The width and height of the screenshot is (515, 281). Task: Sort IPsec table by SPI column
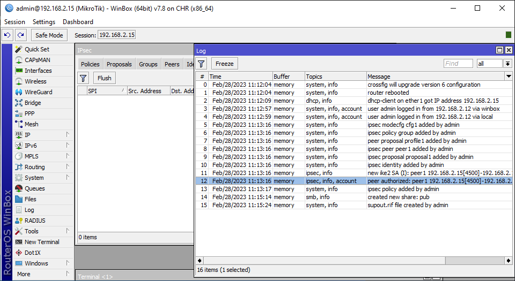107,91
